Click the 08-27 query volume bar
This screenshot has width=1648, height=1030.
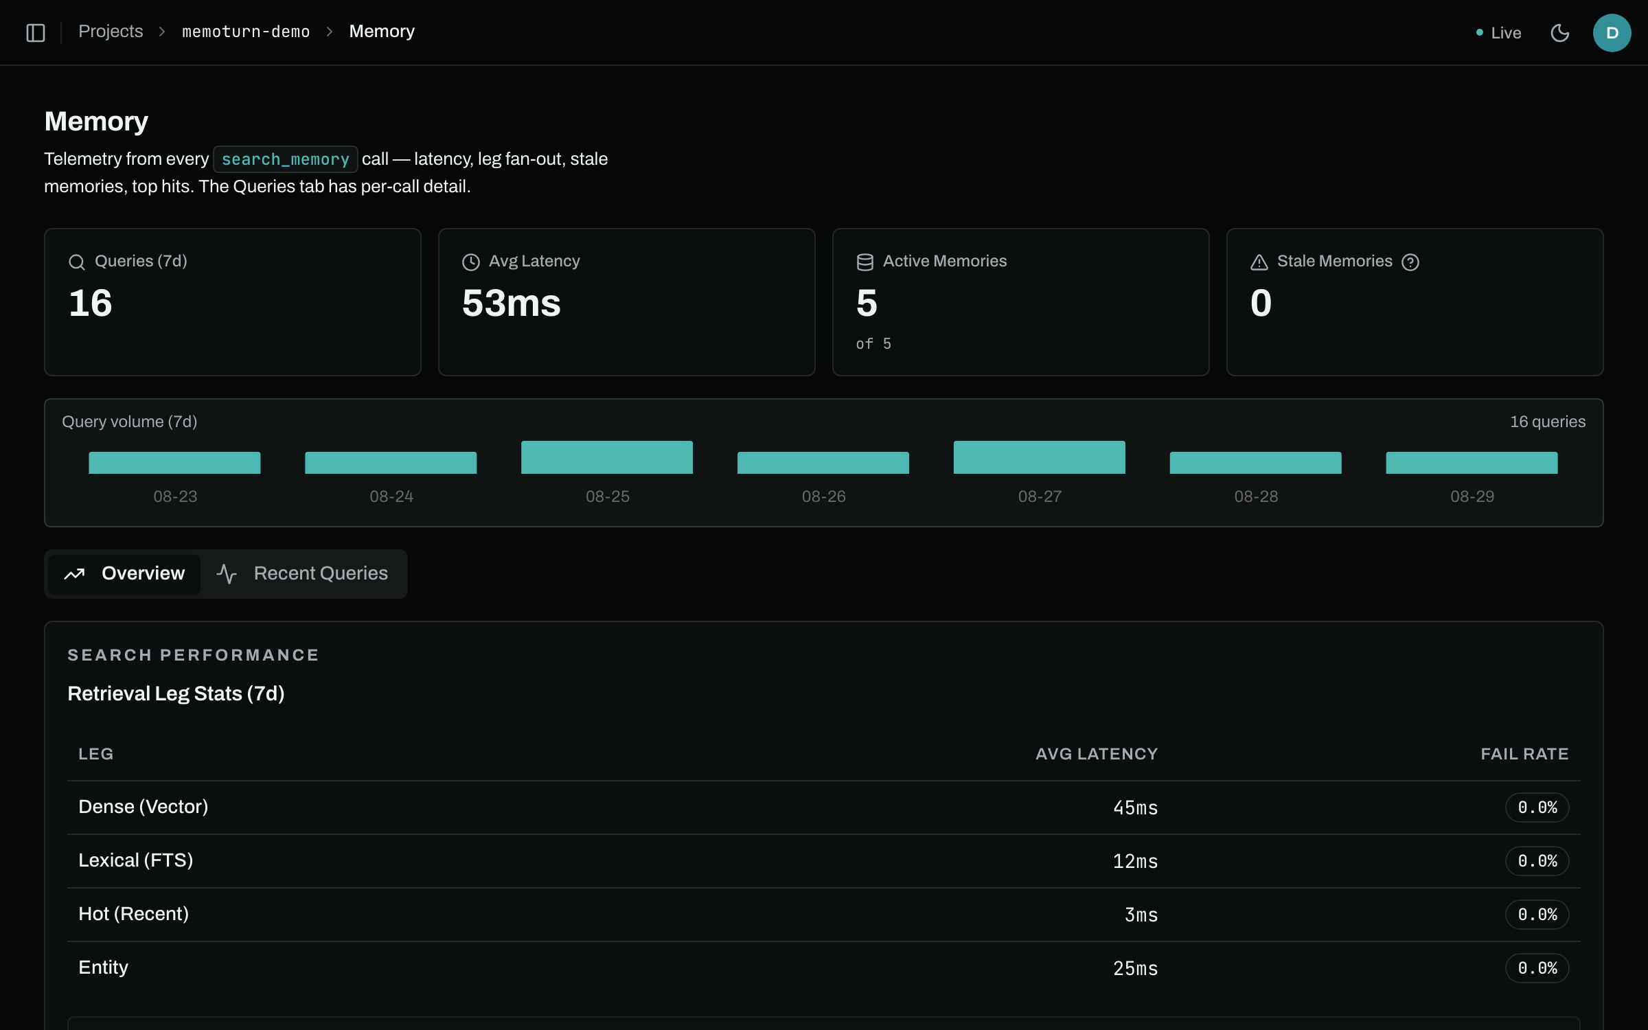1040,457
